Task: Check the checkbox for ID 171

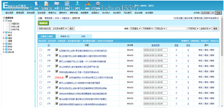Action: point(41,98)
